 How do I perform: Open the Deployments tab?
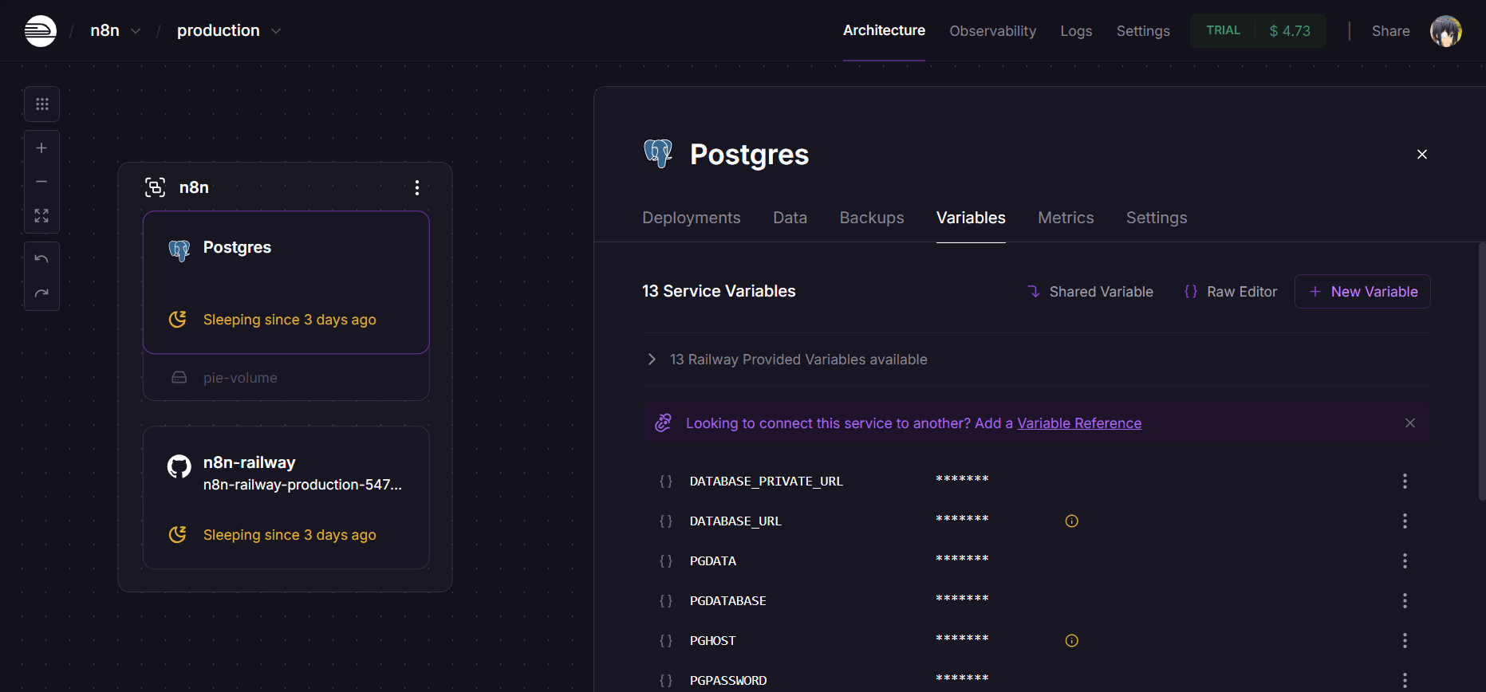[691, 218]
